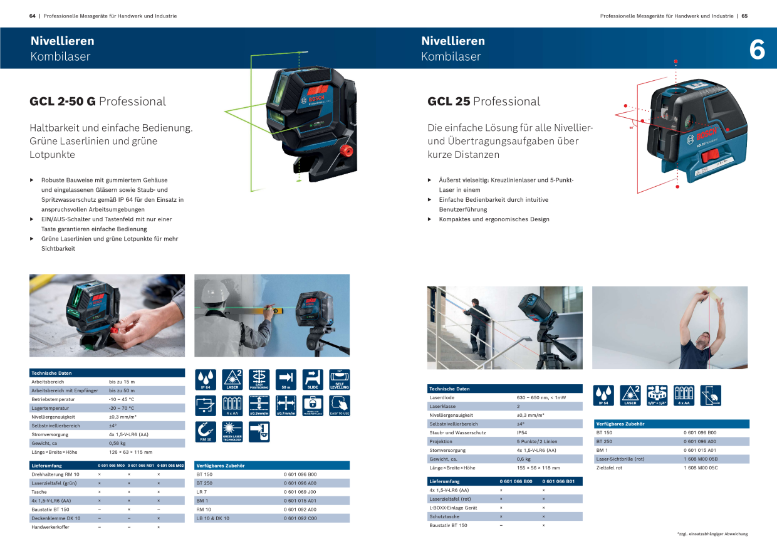
Task: Open photo of worker with helmet and tripod laser
Action: tap(272, 315)
